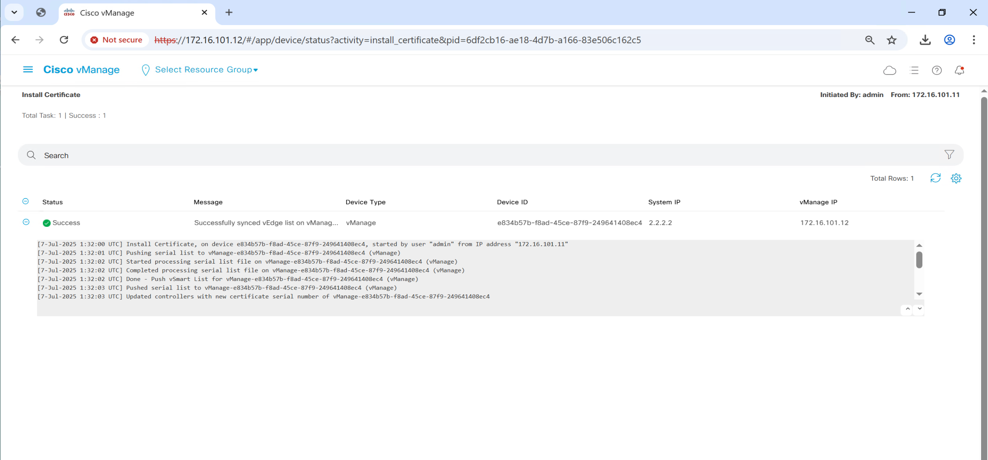Click the Not secure site badge

click(117, 40)
